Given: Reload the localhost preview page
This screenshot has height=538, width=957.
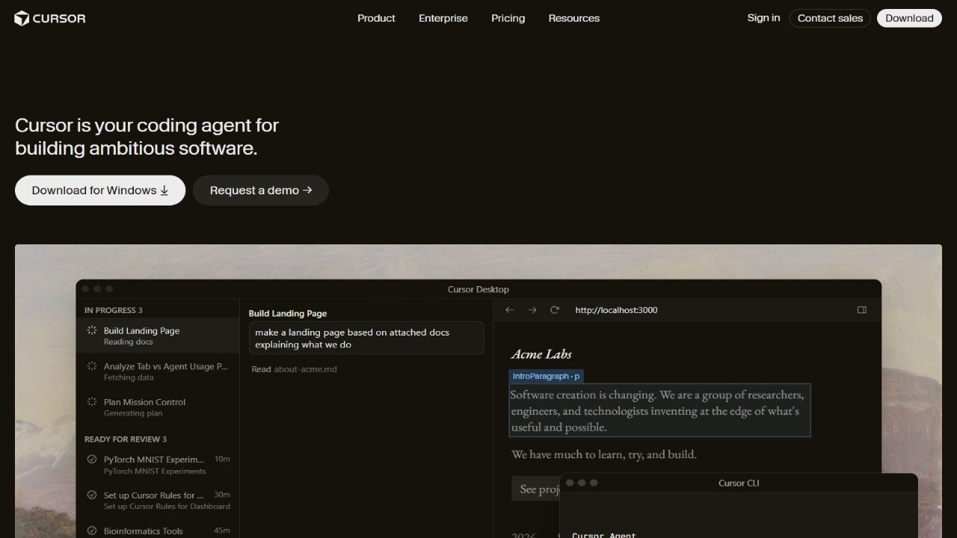Looking at the screenshot, I should tap(555, 310).
